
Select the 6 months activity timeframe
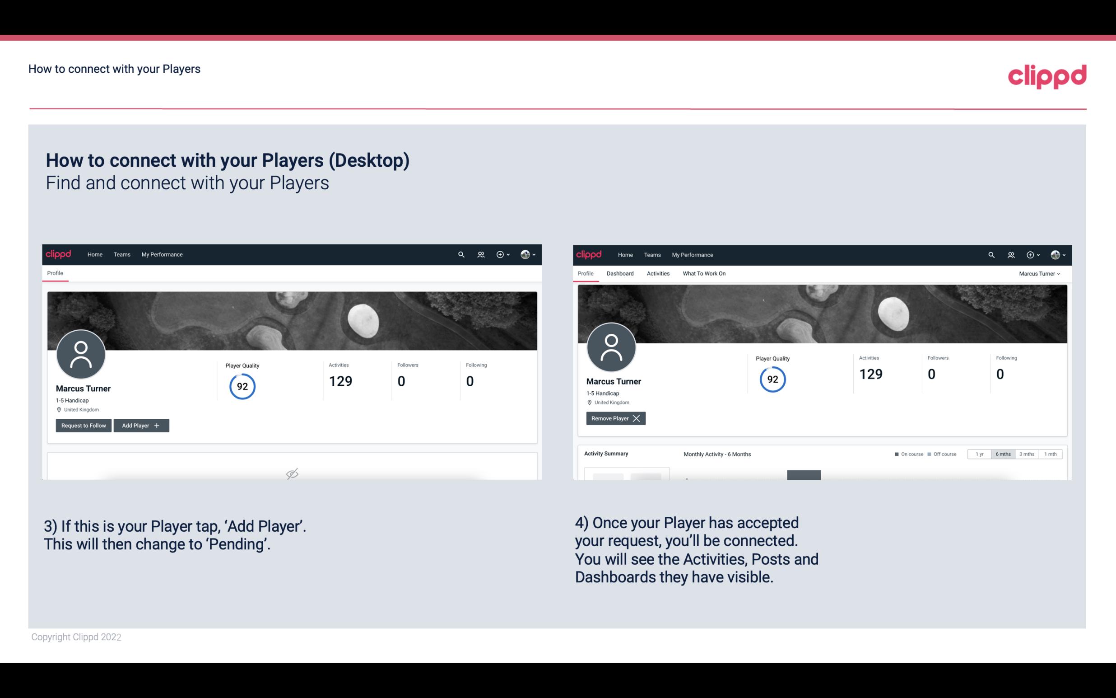coord(1002,454)
